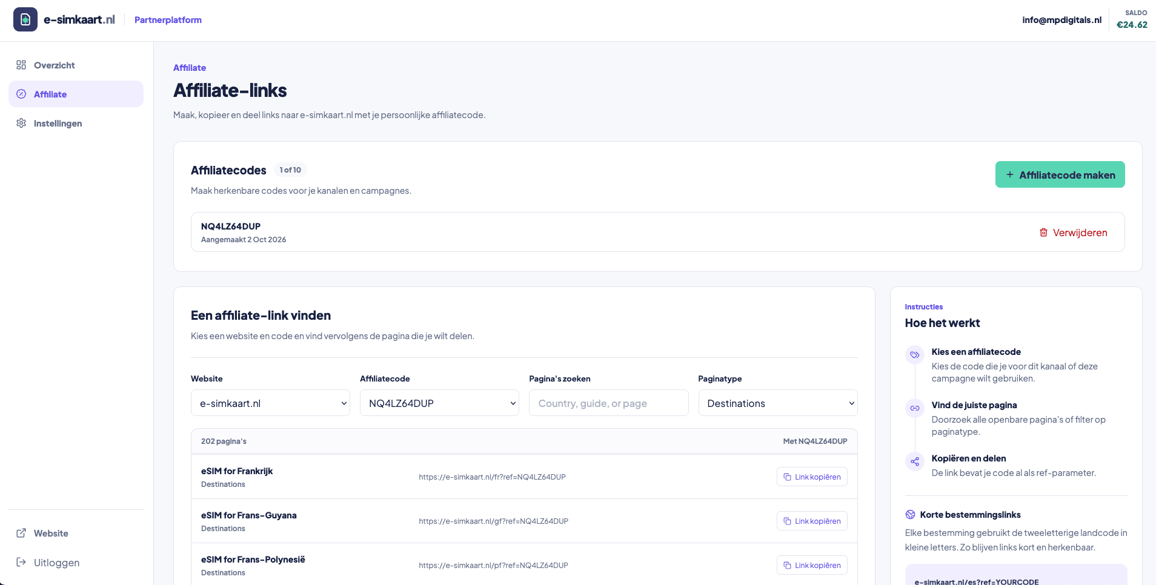Viewport: 1156px width, 585px height.
Task: Click the saldo amount €24.62
Action: point(1132,24)
